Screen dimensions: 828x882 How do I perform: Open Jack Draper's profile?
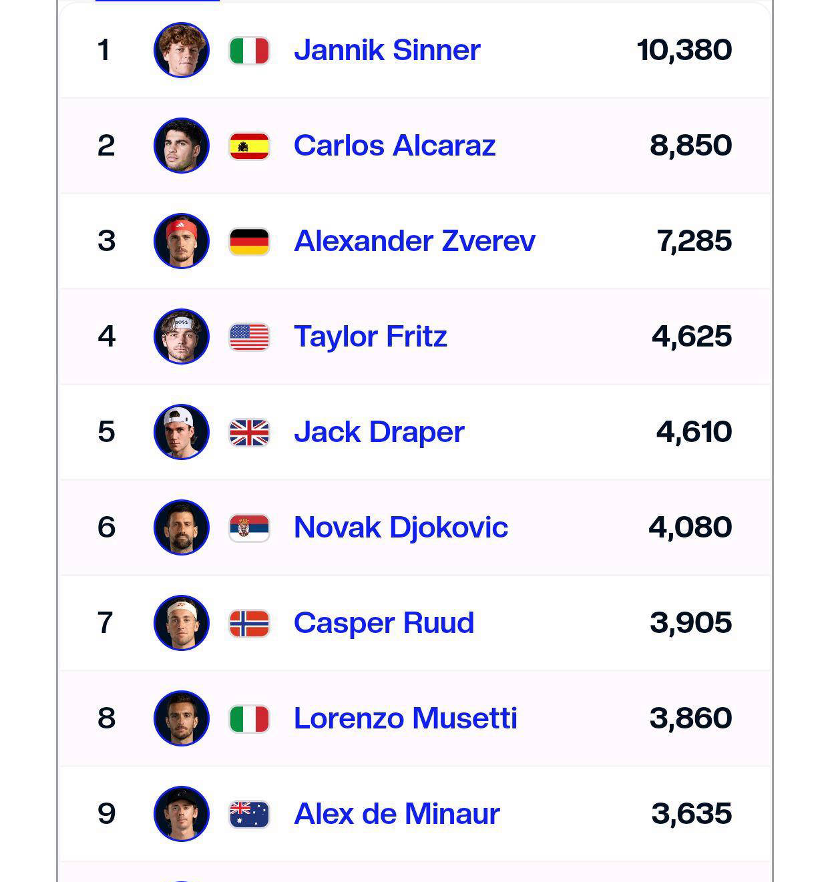click(x=379, y=432)
